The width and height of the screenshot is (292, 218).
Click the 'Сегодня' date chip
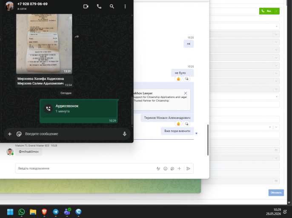[66, 93]
